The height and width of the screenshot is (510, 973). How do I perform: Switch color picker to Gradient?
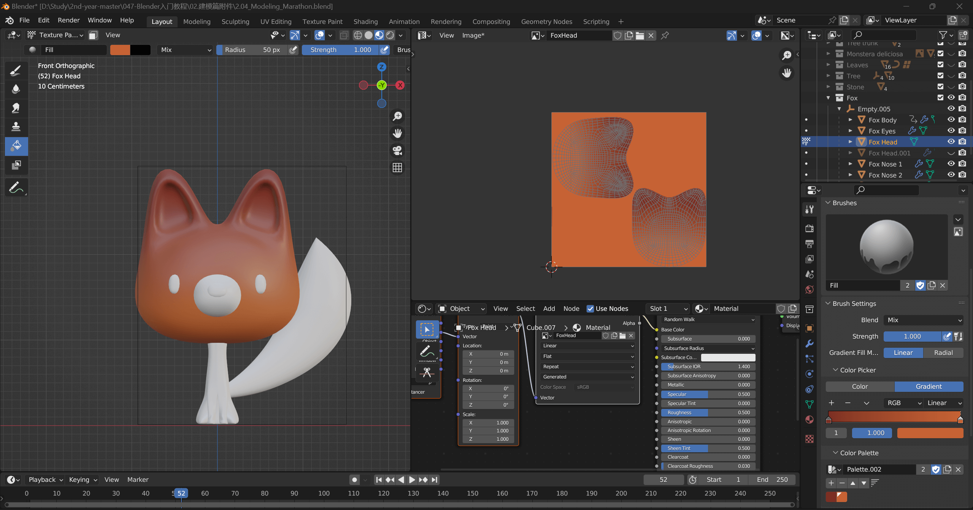[929, 386]
